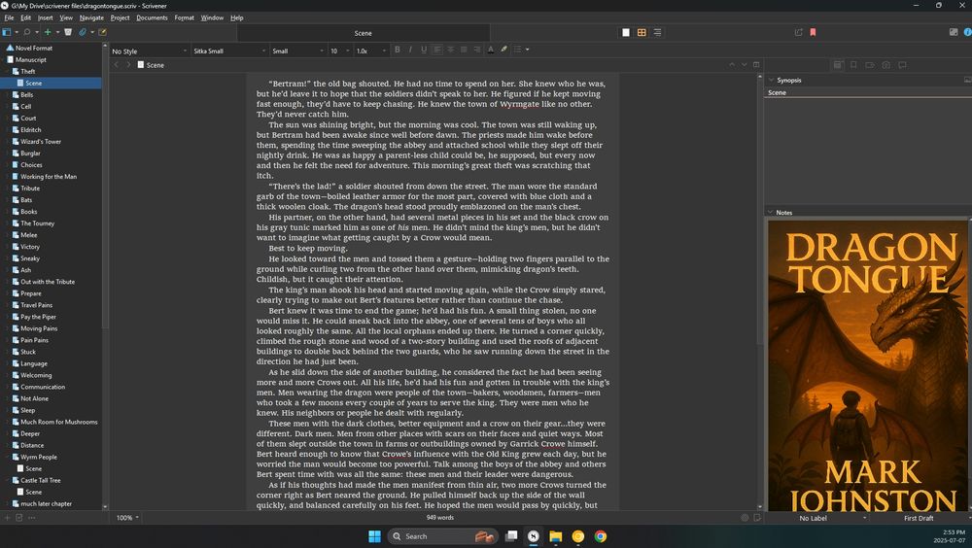
Task: Open the No Style paragraph dropdown
Action: coord(149,51)
